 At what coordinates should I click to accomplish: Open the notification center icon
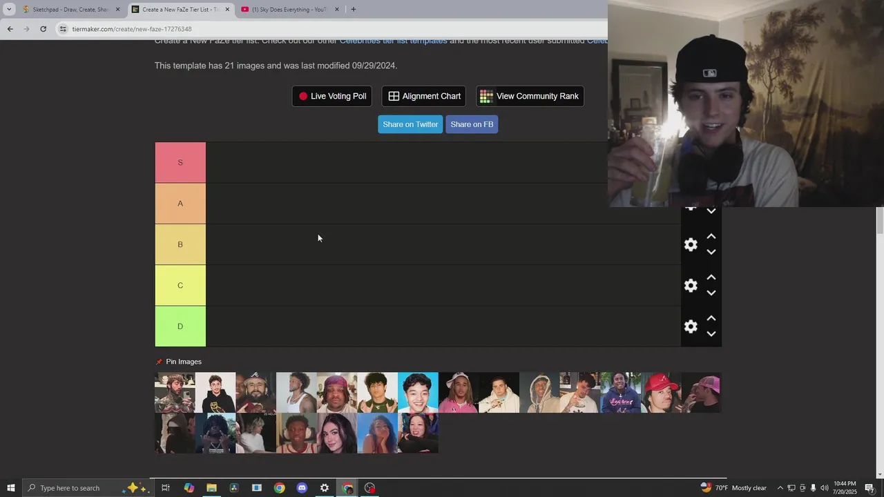[x=869, y=488]
